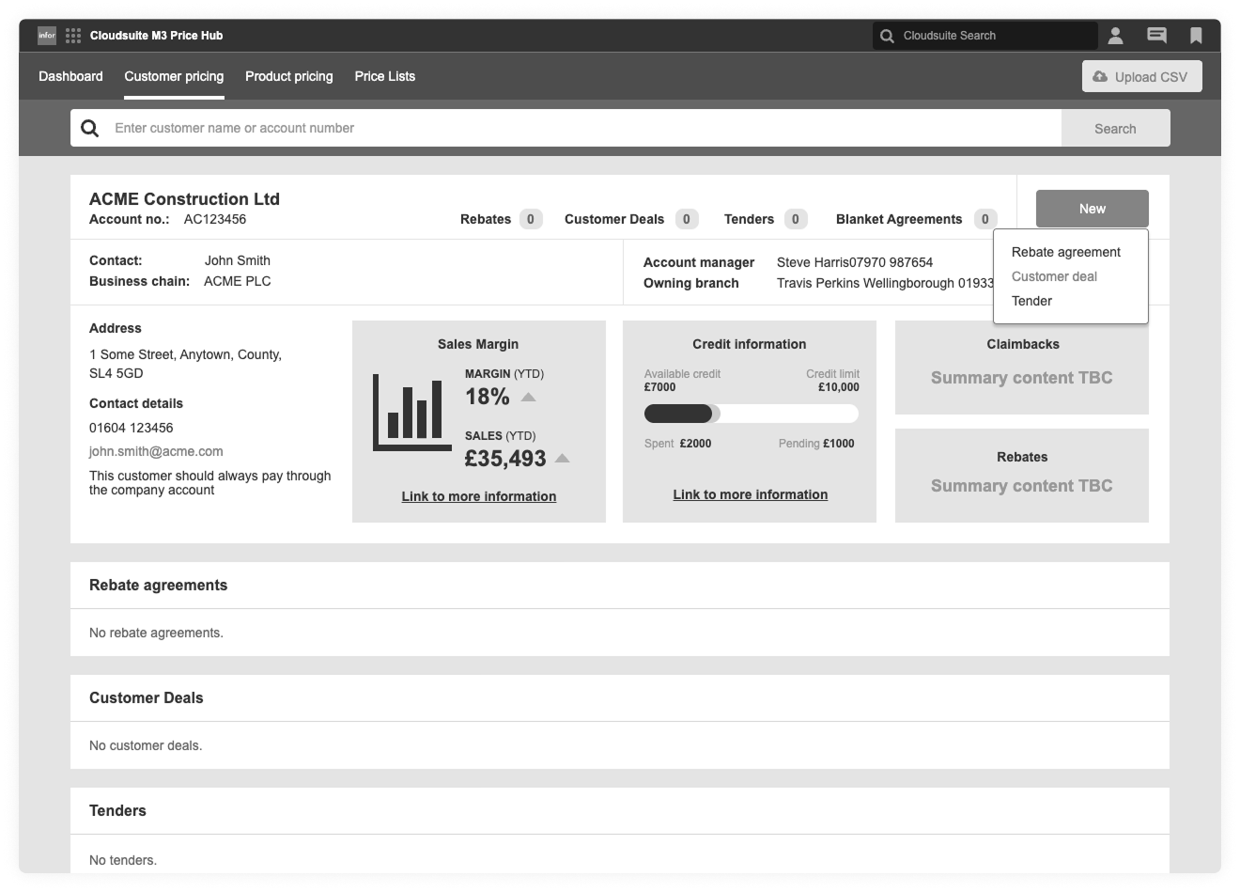Click the Tenders section heading
1240x892 pixels.
click(x=117, y=810)
